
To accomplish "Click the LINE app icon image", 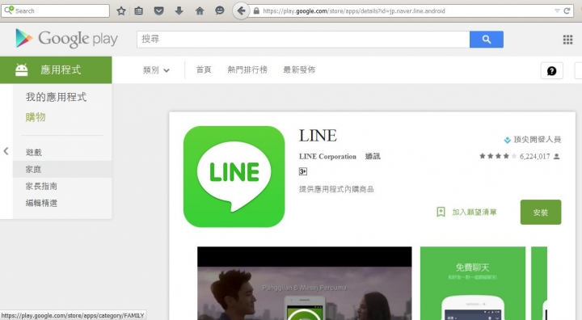I will 234,176.
